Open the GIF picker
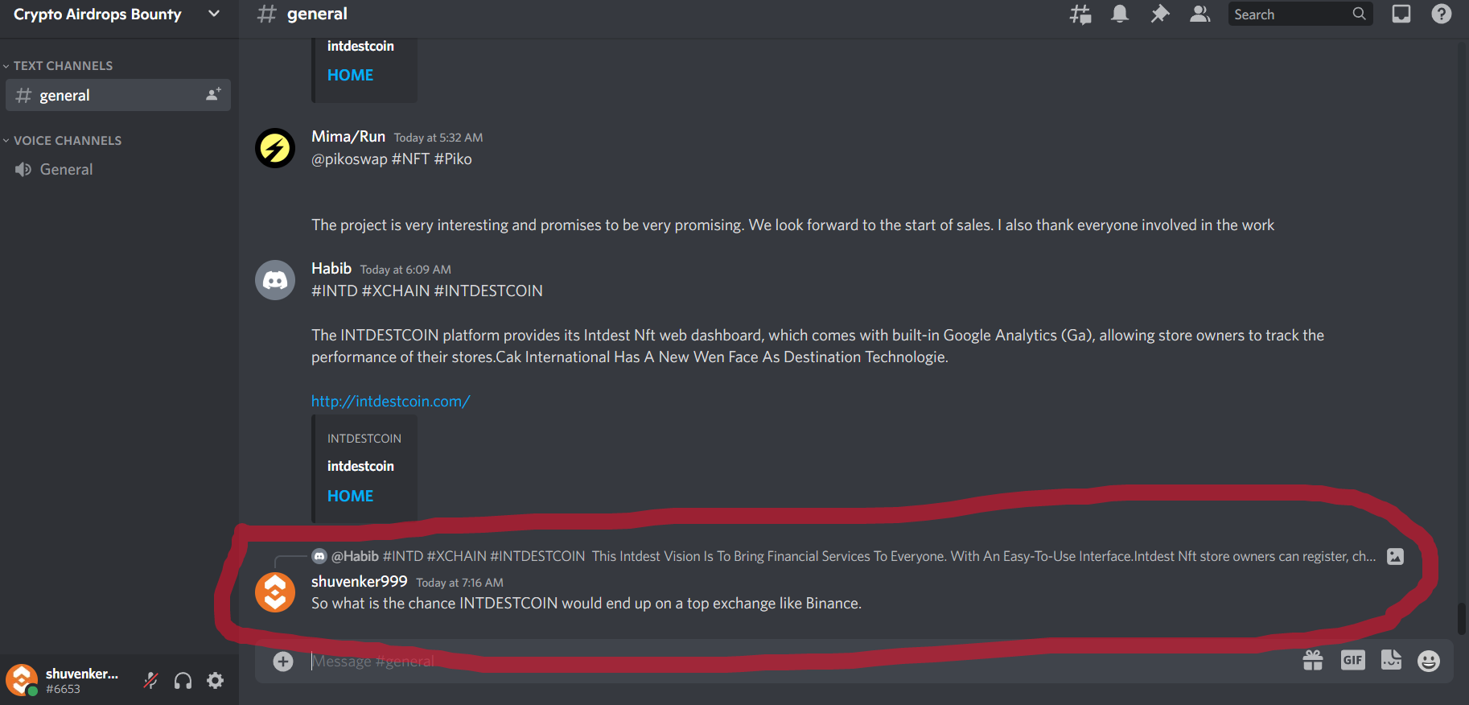Viewport: 1469px width, 705px height. 1353,661
